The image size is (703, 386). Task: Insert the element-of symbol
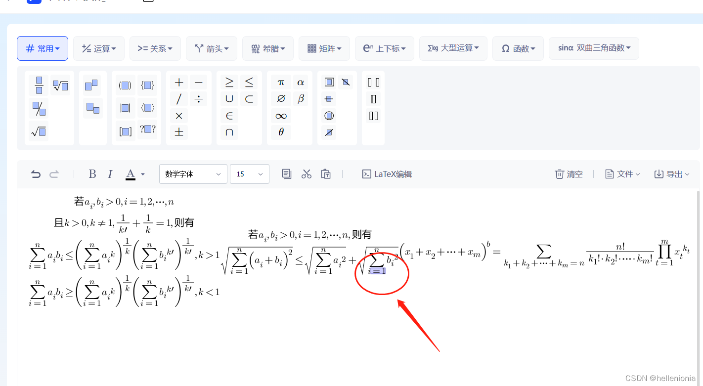point(229,116)
